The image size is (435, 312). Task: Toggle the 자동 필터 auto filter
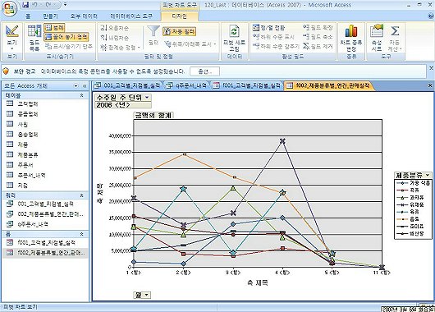click(179, 31)
